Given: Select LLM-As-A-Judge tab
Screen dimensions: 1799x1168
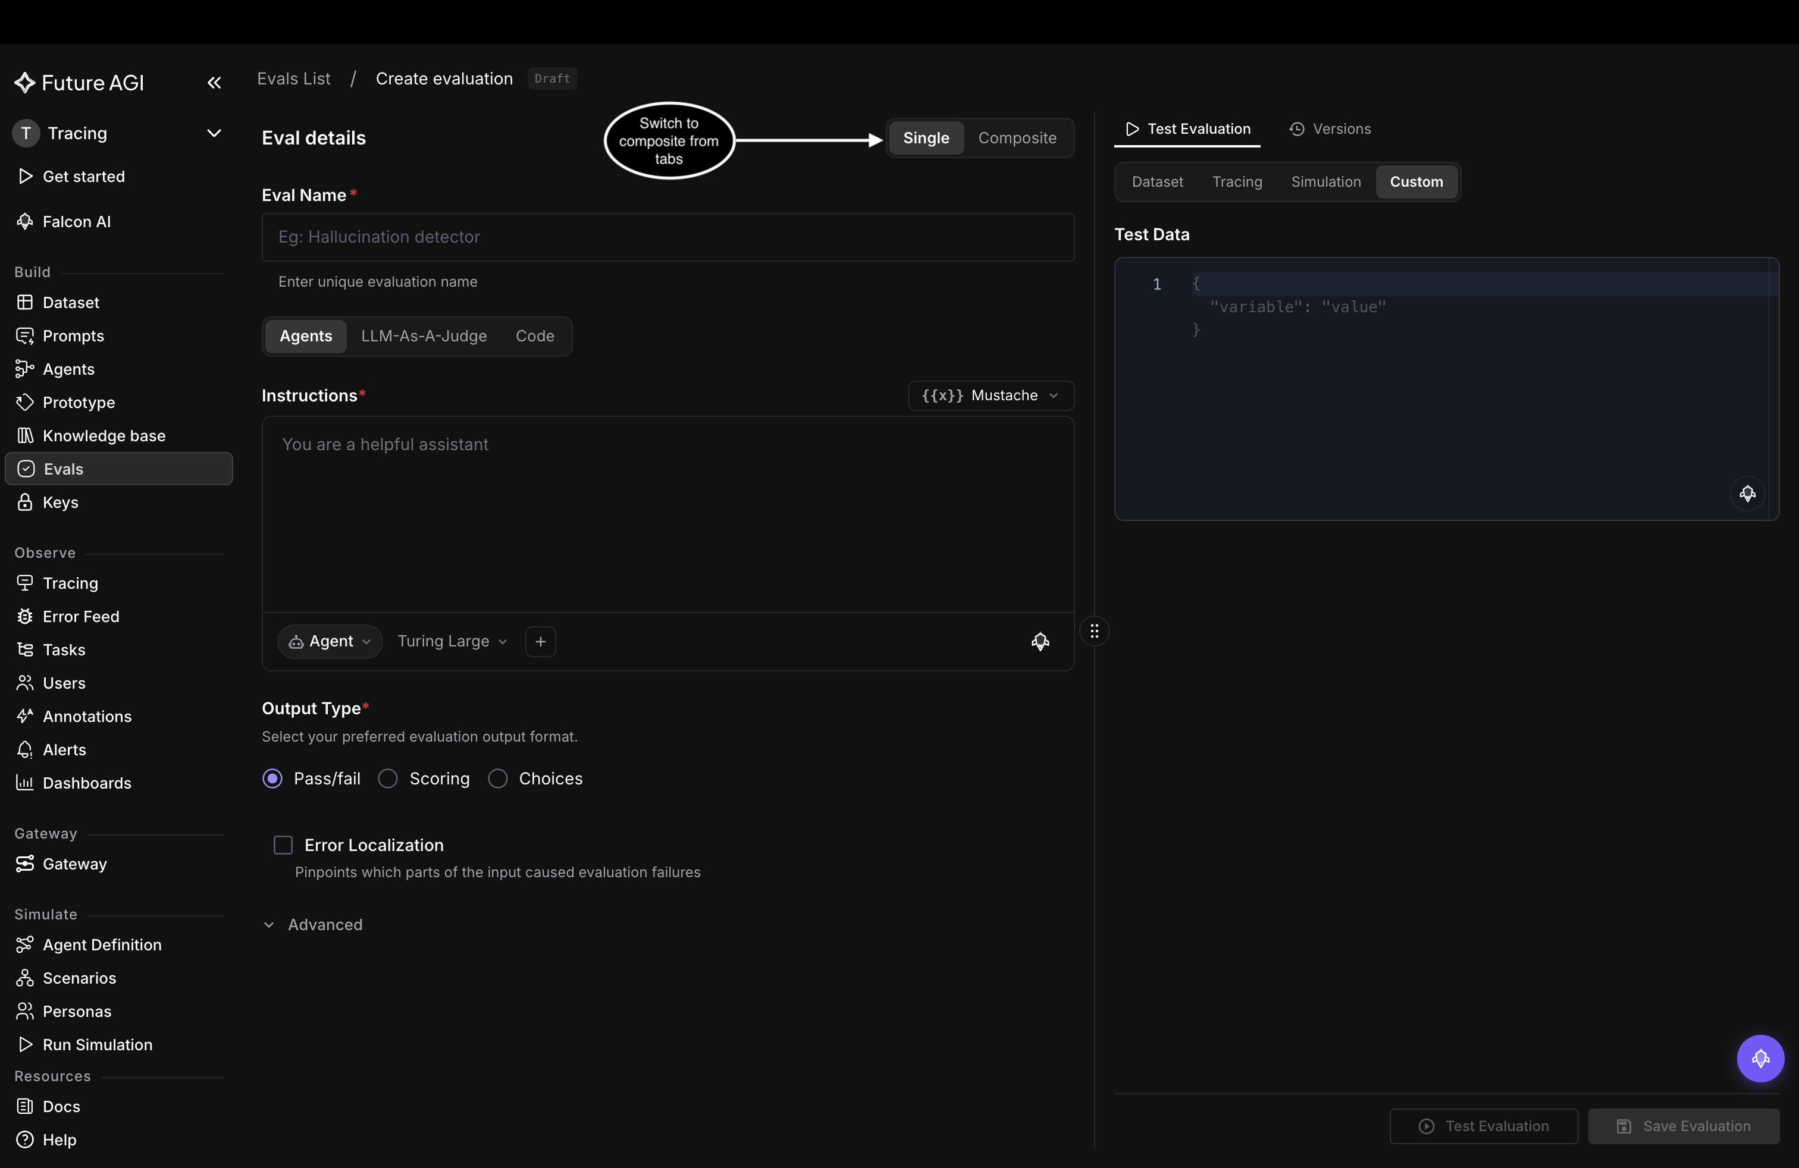Looking at the screenshot, I should click(x=424, y=335).
